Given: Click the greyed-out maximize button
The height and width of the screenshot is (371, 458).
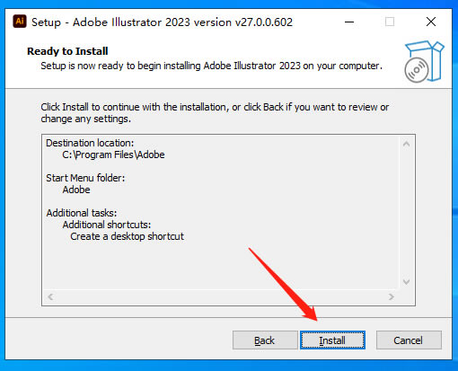Looking at the screenshot, I should coord(390,22).
